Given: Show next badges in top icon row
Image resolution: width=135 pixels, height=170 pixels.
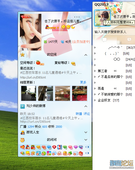Looking at the screenshot, I should point(88,147).
